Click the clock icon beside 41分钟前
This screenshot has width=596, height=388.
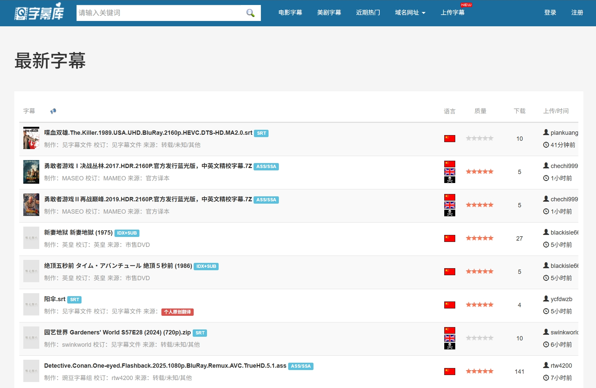click(x=546, y=145)
